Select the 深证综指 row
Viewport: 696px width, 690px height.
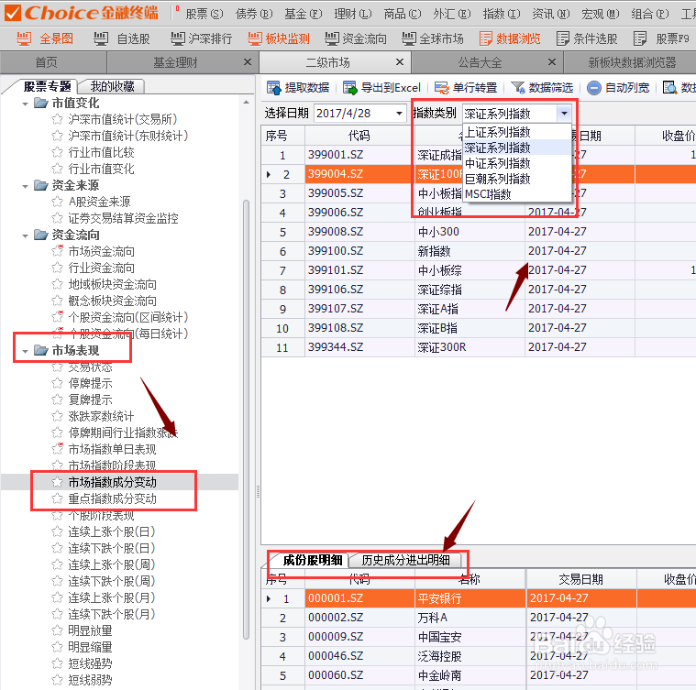point(478,290)
